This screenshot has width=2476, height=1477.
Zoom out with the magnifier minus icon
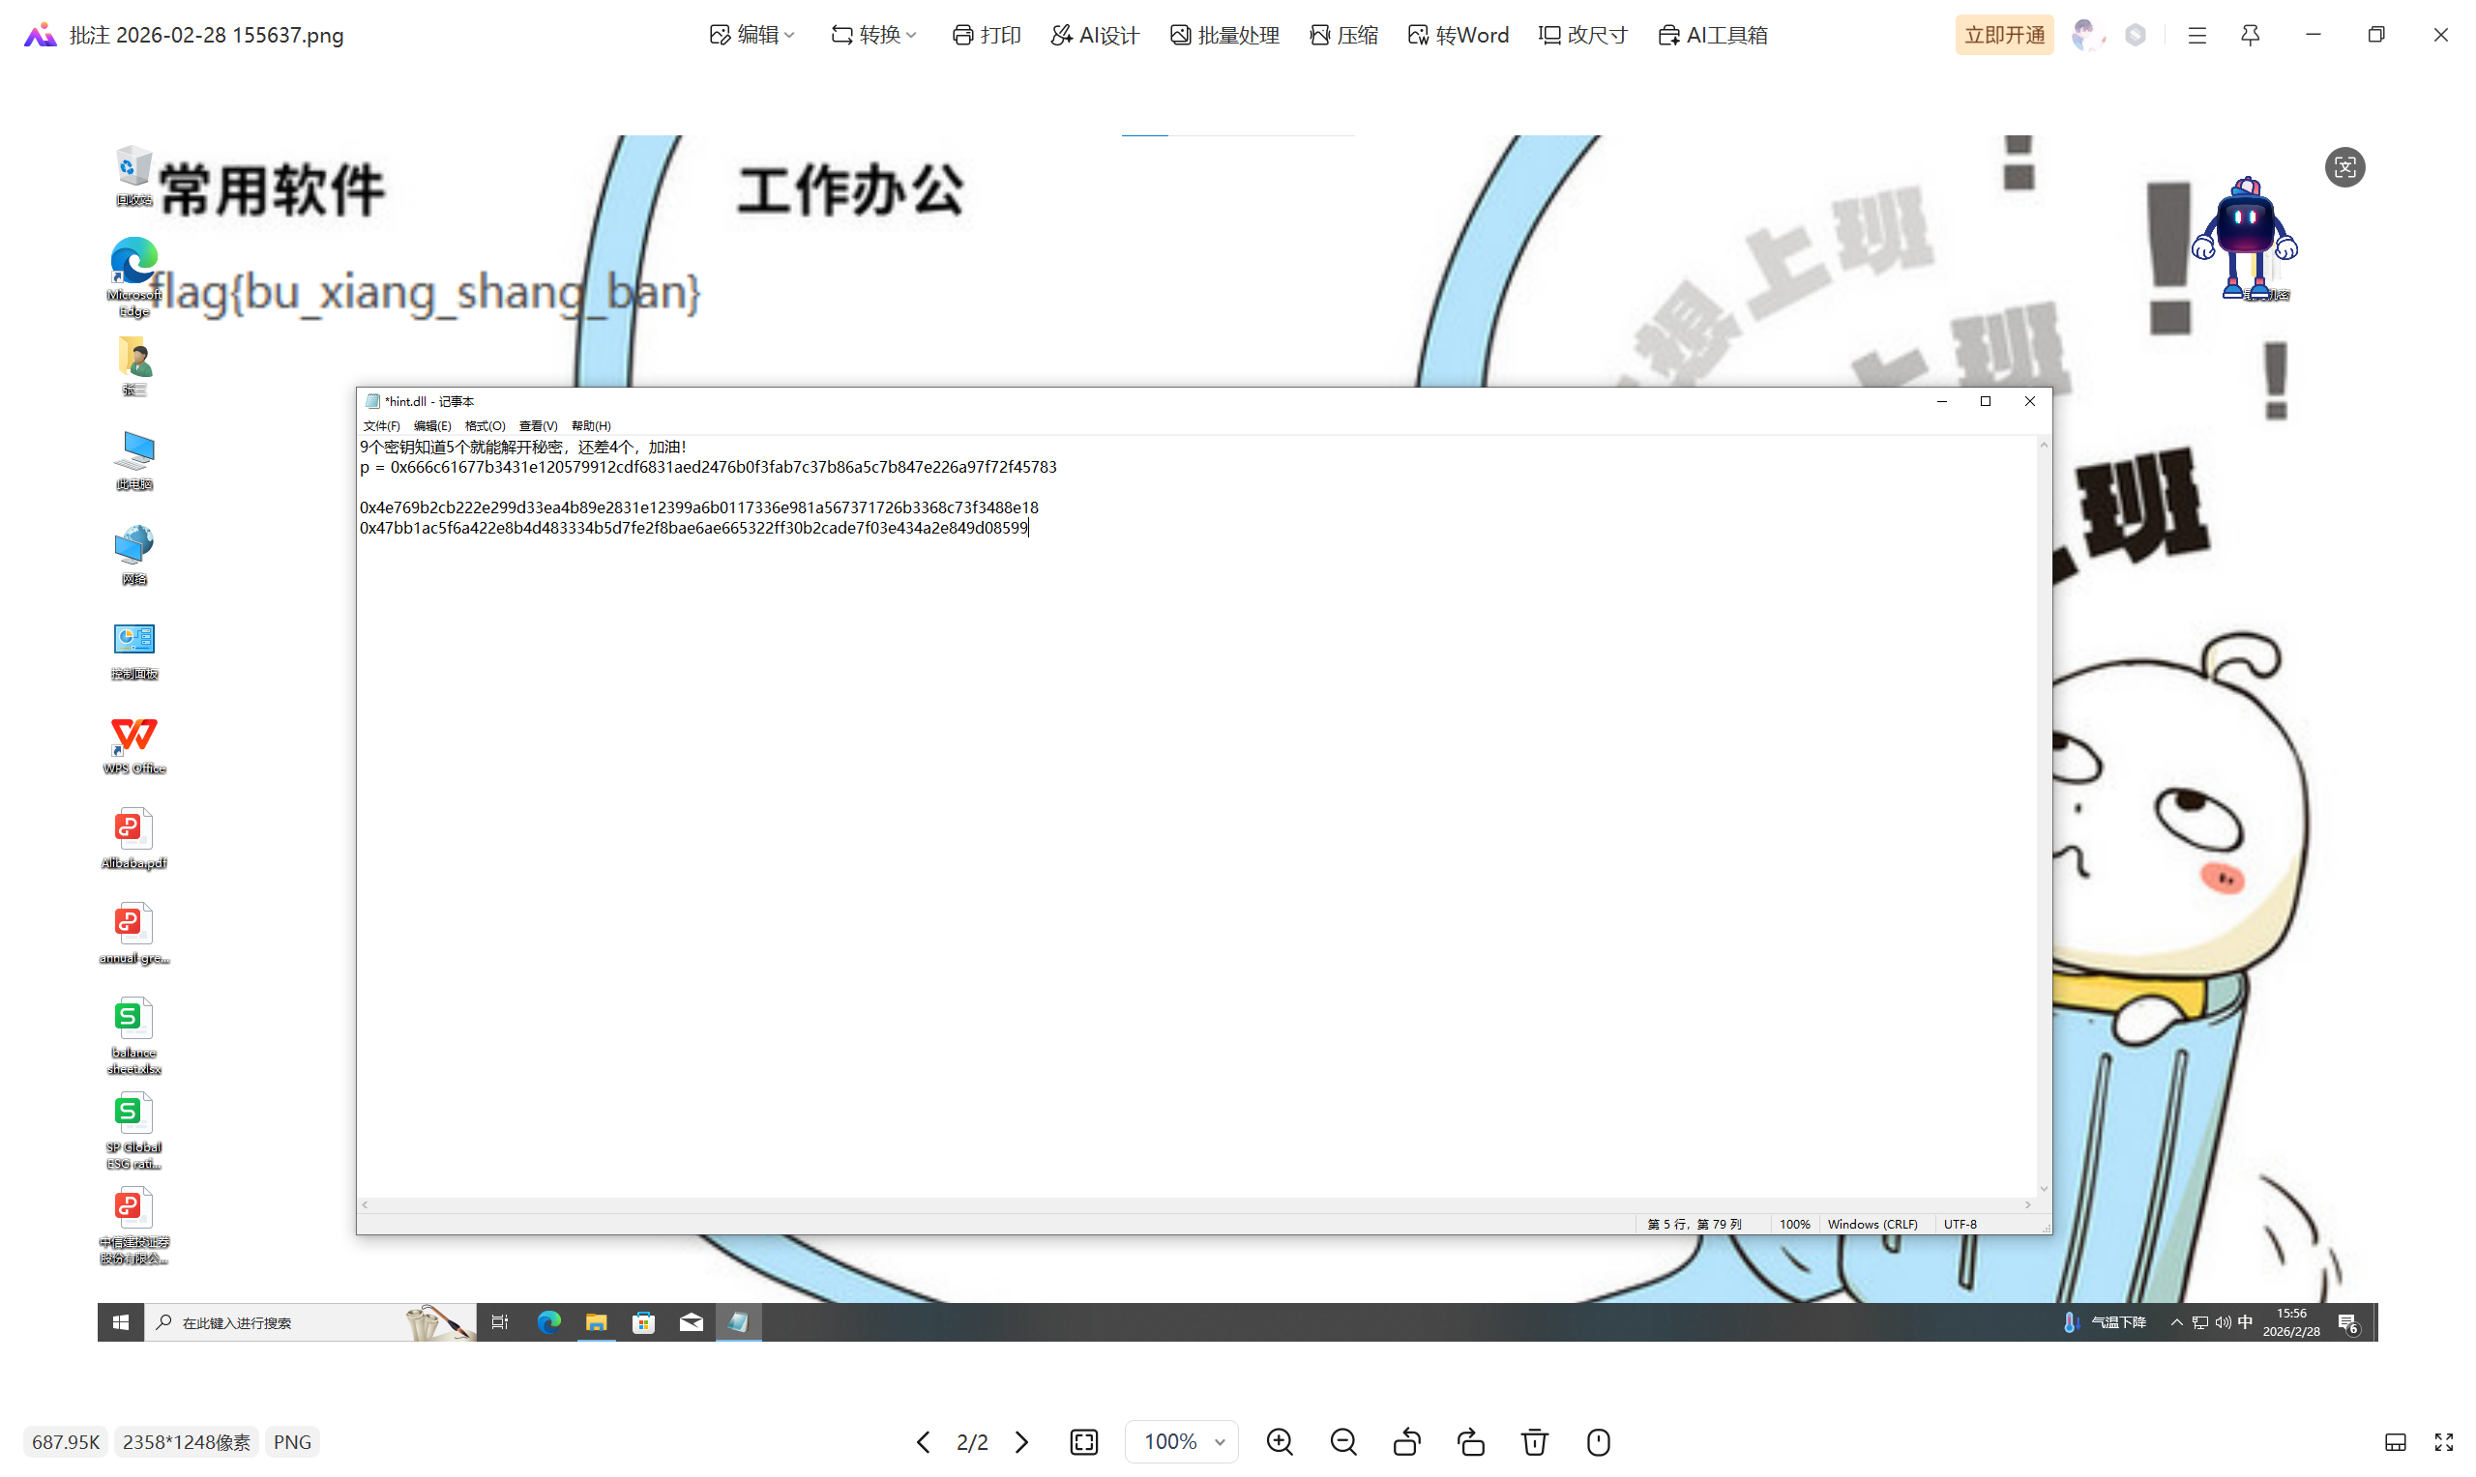coord(1343,1441)
